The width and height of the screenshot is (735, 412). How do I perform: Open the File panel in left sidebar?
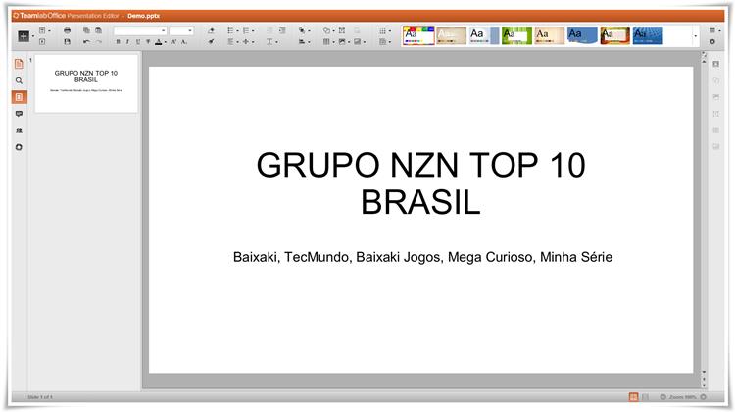click(x=19, y=64)
